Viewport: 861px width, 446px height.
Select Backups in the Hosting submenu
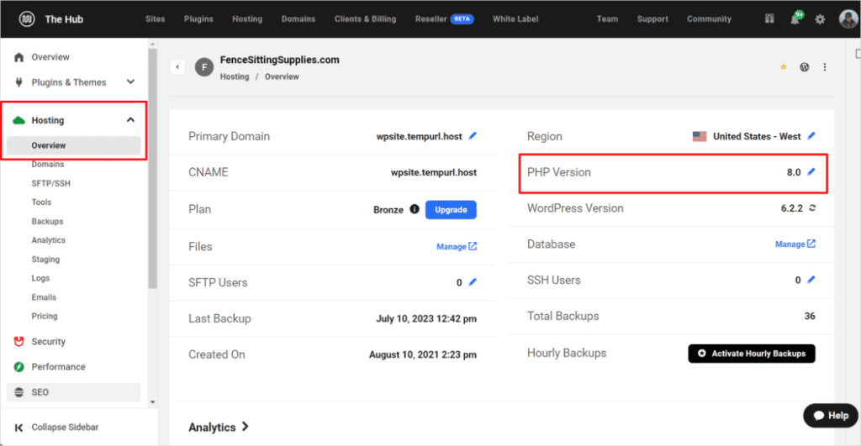[x=47, y=222]
